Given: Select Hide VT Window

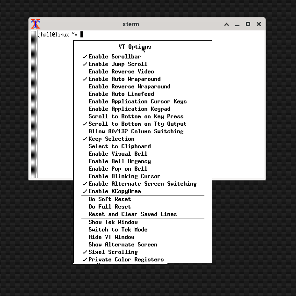Looking at the screenshot, I should (x=143, y=237).
